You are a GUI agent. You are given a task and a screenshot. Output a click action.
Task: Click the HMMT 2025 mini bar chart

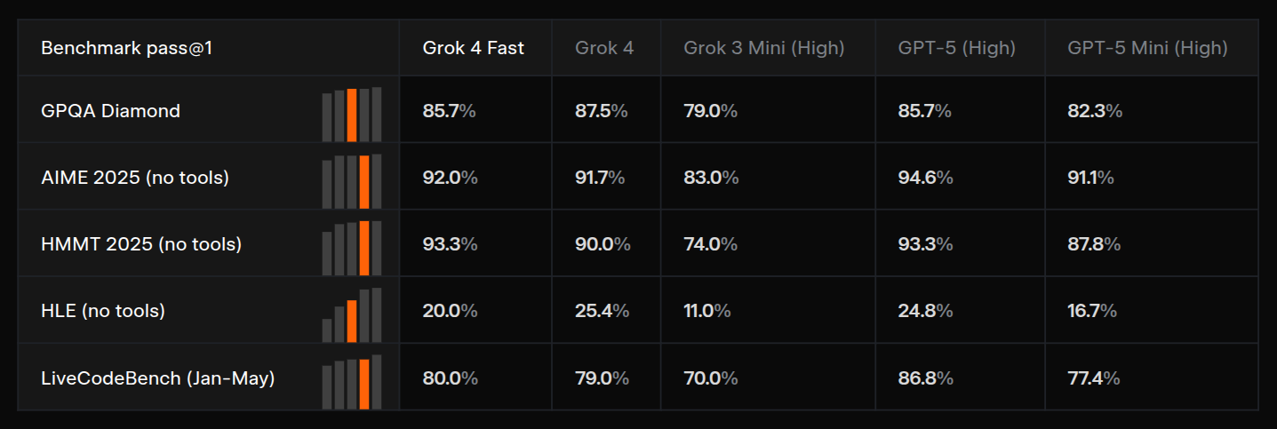(x=352, y=248)
